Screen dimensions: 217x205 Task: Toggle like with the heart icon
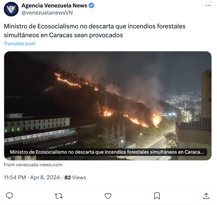[108, 196]
